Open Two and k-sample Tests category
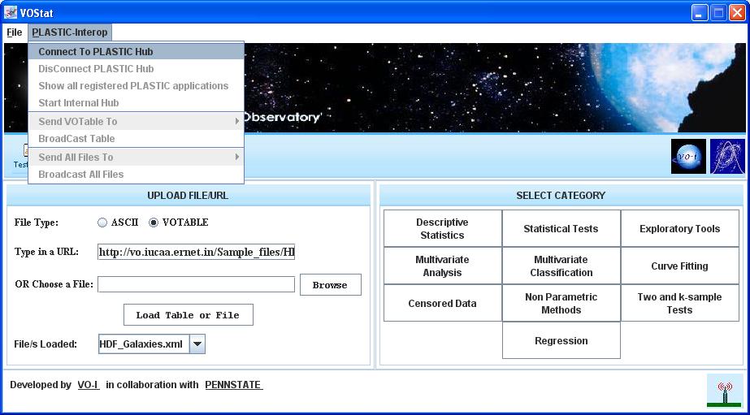Screen dimensions: 750x415 (679, 303)
